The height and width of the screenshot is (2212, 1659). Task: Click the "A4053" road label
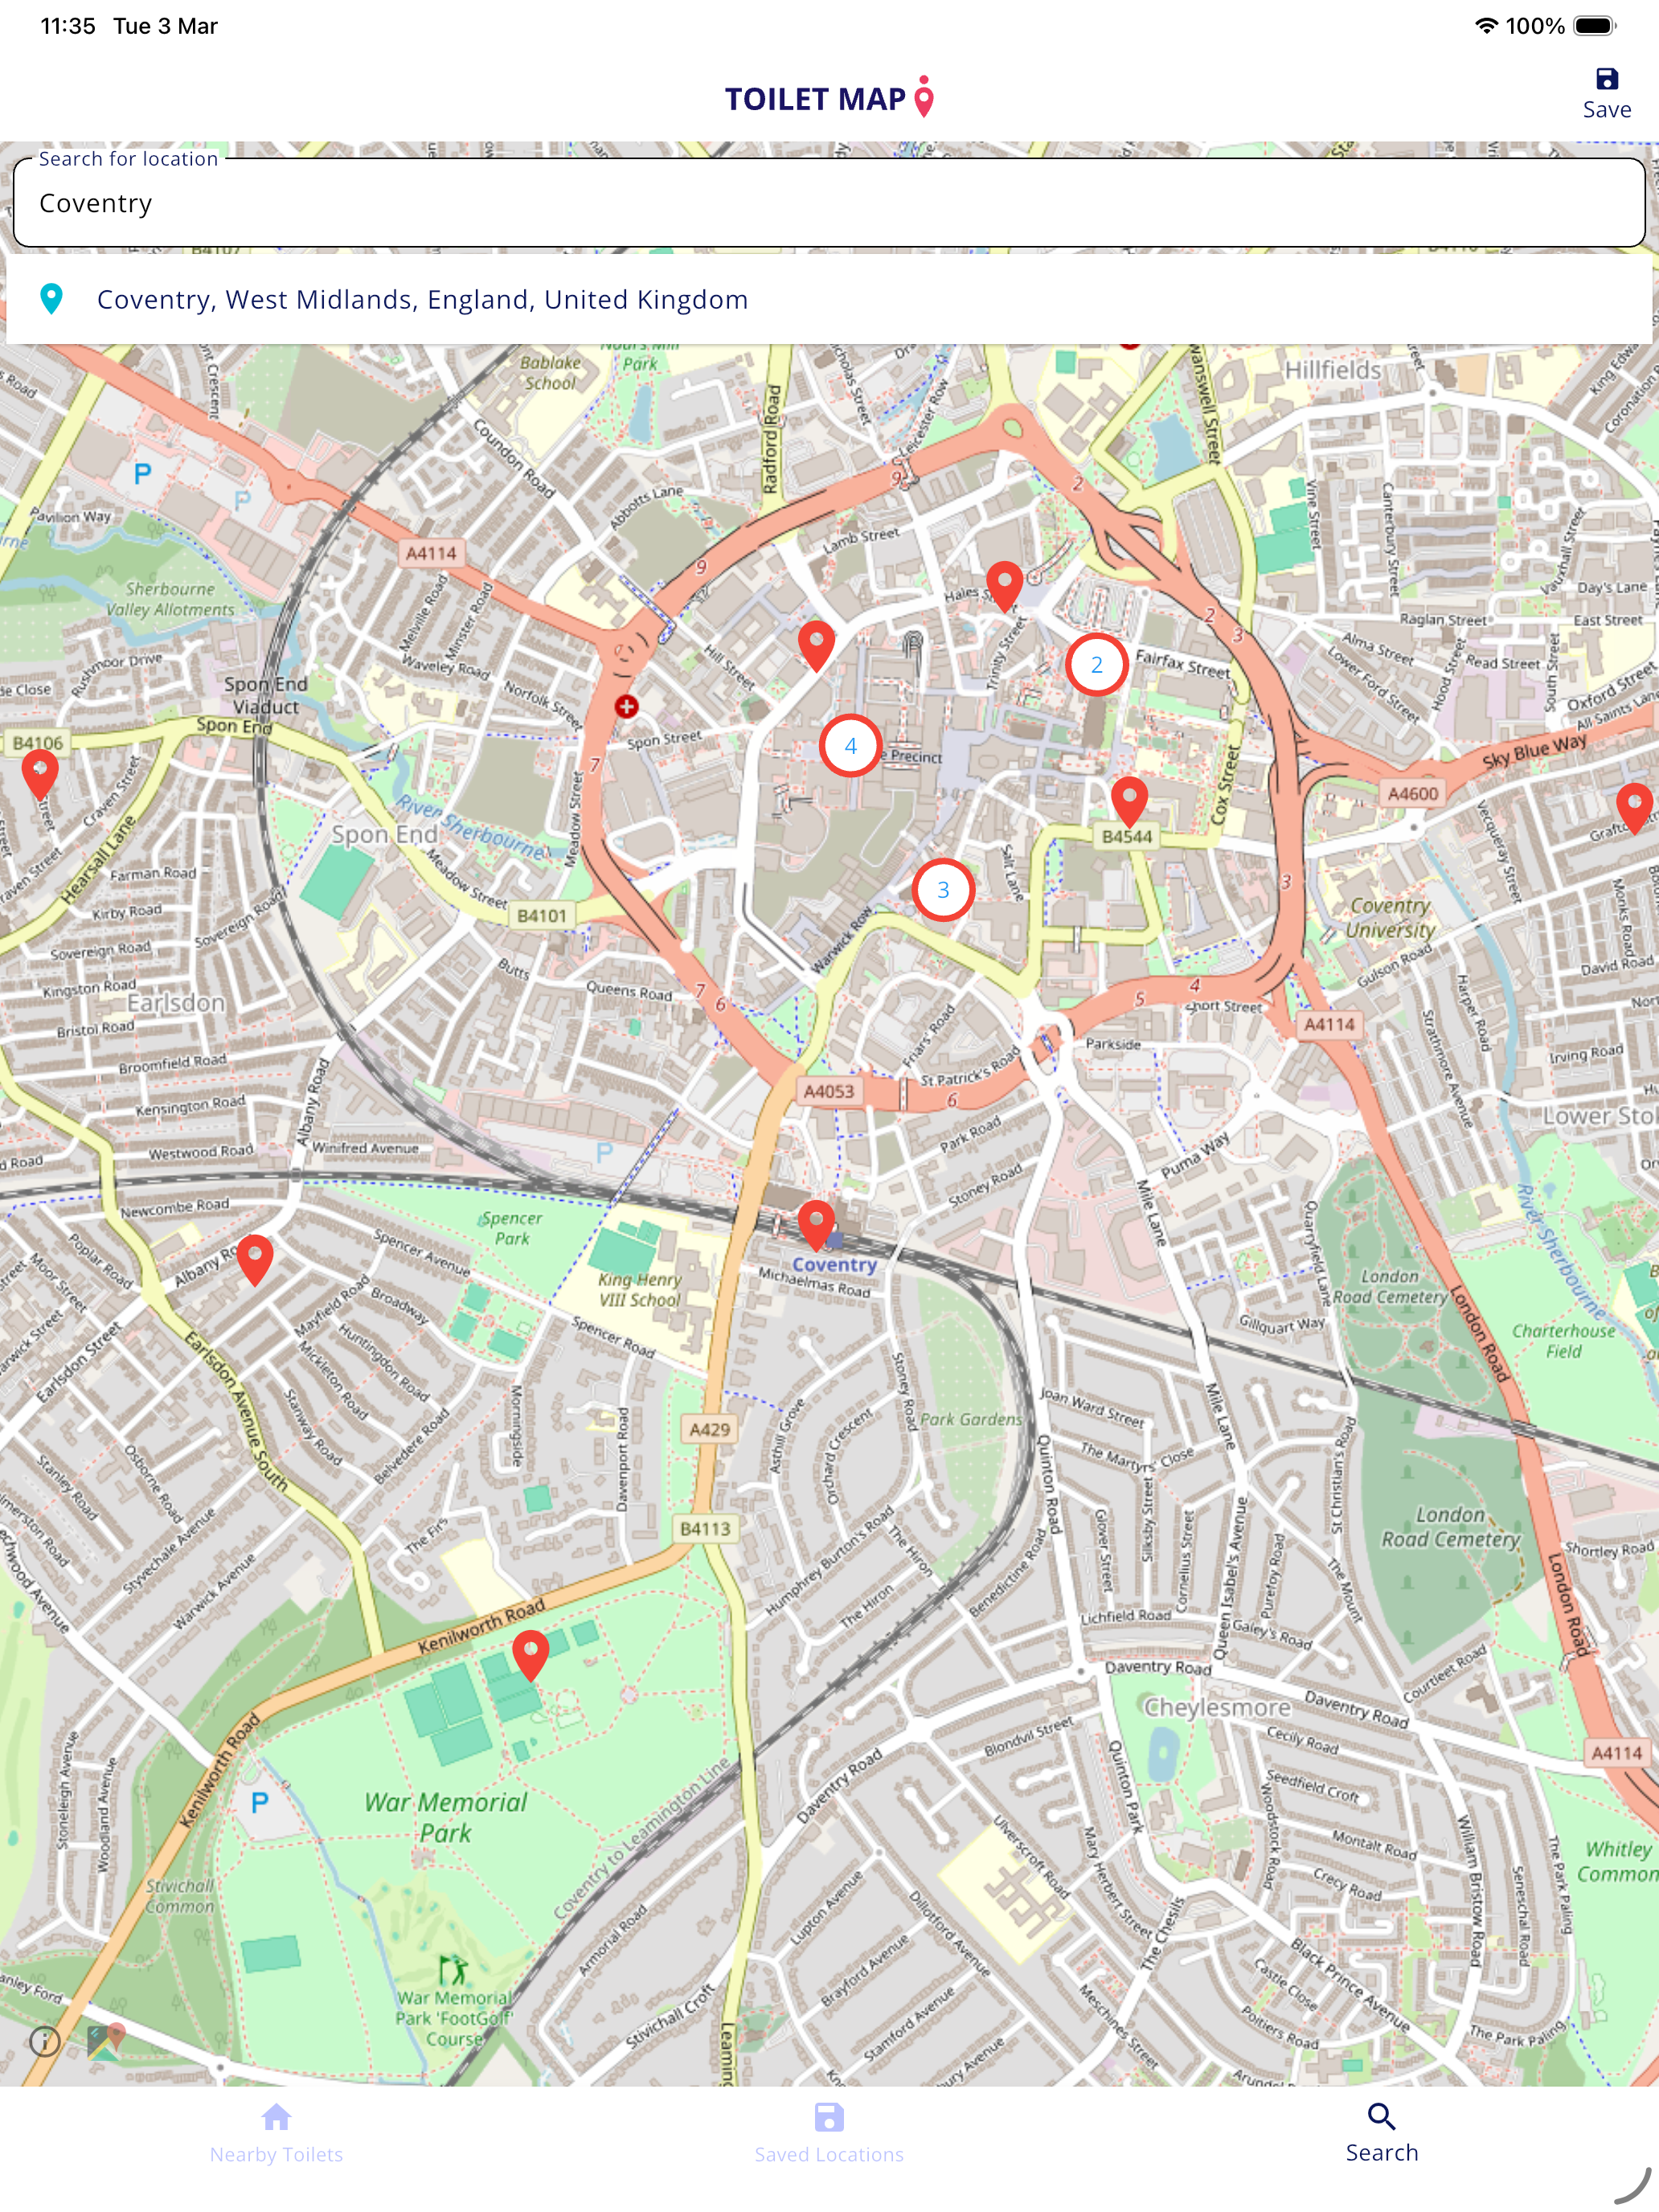pyautogui.click(x=829, y=1091)
